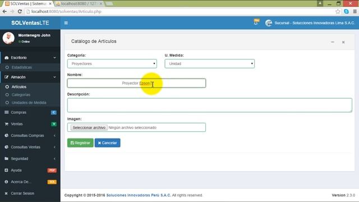The image size is (359, 202).
Task: Expand the Consultas Ventas menu arrow
Action: [x=55, y=147]
